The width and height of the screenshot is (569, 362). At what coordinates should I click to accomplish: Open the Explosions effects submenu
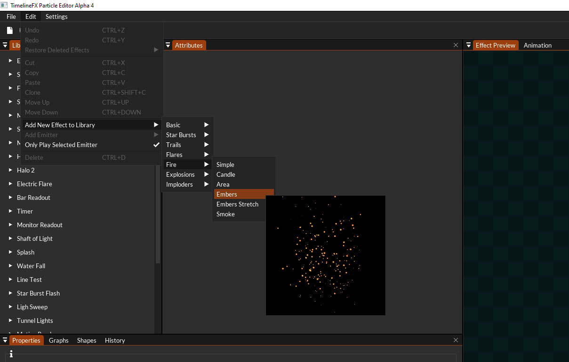181,174
